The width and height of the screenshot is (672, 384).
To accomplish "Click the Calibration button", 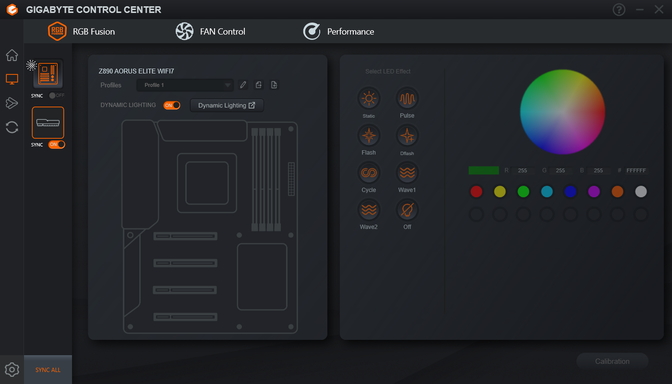I will click(612, 361).
